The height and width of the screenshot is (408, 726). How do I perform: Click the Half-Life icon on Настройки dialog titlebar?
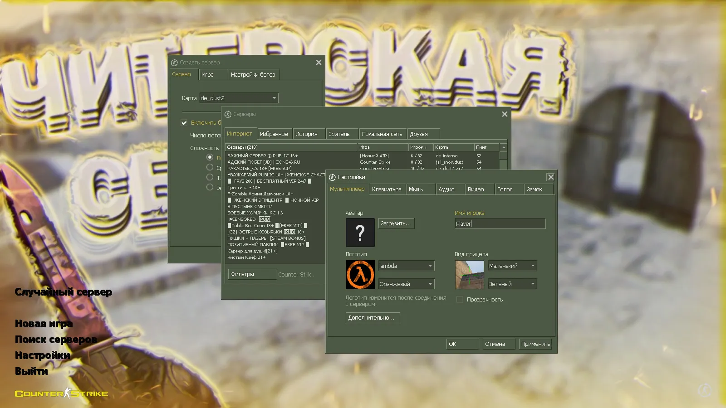click(333, 177)
